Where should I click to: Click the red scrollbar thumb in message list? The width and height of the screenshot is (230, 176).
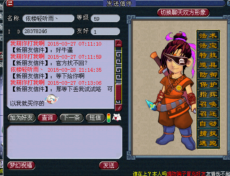(119, 92)
